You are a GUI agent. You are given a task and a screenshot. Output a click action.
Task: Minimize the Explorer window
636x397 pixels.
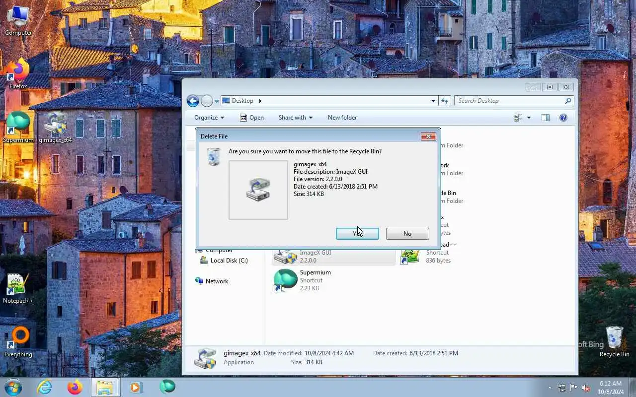point(533,87)
